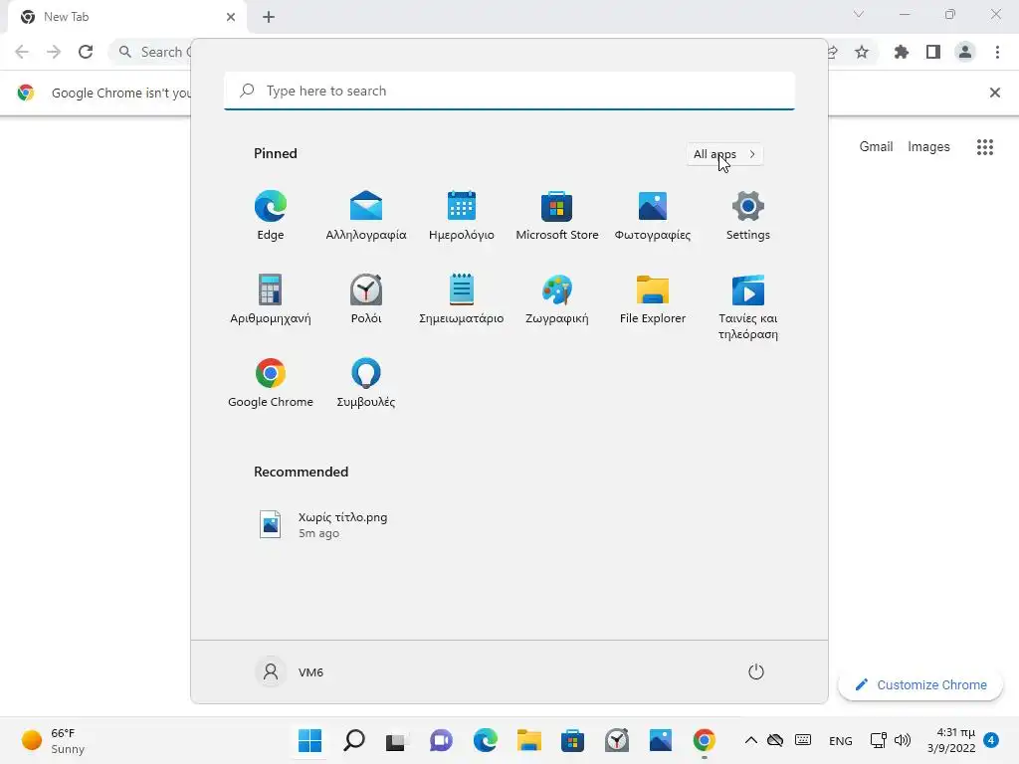Close the New Tab tab
This screenshot has height=764, width=1019.
coord(231,17)
